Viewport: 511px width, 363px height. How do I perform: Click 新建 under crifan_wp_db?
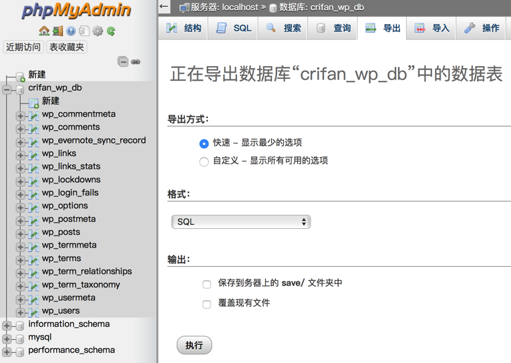(51, 101)
